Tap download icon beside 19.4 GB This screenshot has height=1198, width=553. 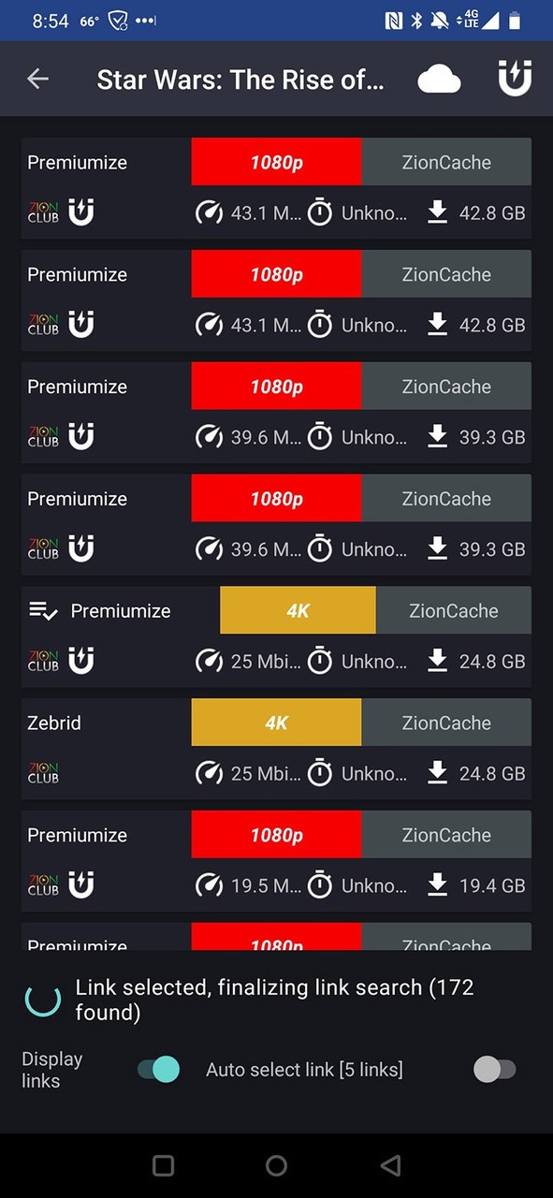(437, 885)
